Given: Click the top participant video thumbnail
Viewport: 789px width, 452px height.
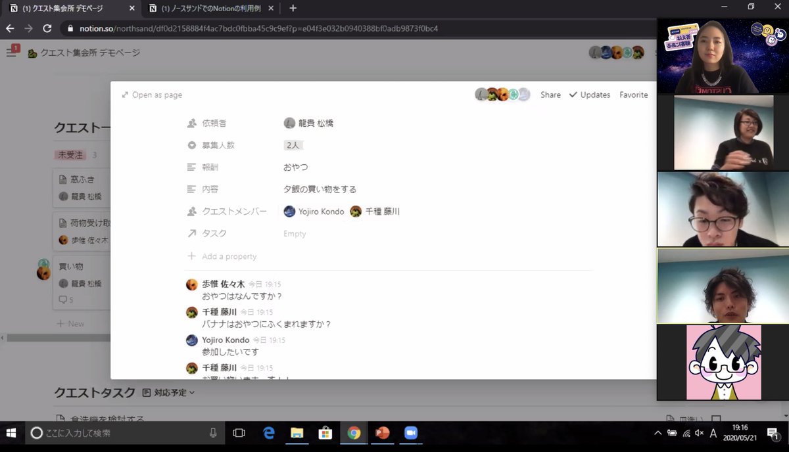Looking at the screenshot, I should (x=723, y=56).
